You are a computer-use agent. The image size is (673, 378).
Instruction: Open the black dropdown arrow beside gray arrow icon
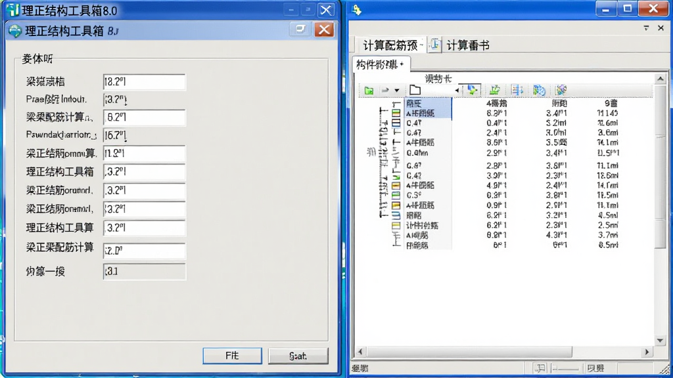click(x=397, y=91)
